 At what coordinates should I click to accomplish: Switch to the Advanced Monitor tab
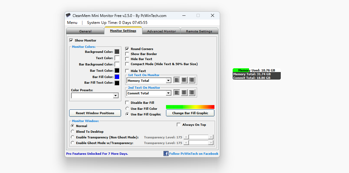tap(161, 31)
